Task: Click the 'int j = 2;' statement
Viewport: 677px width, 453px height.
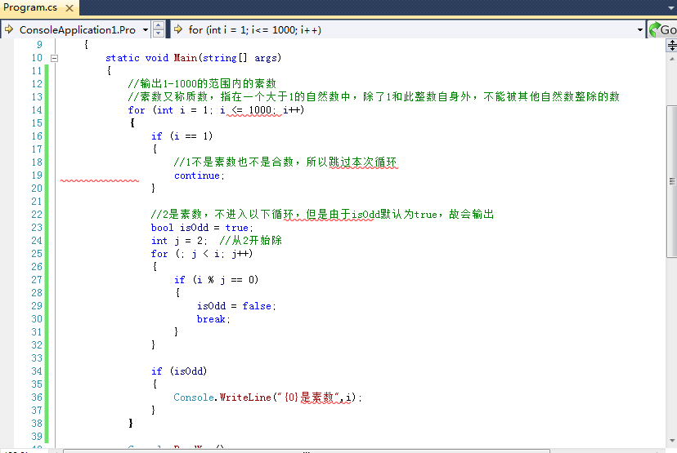Action: point(179,241)
